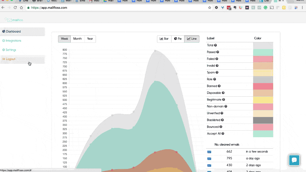This screenshot has width=306, height=172.
Task: Switch to the Month time range
Action: point(78,39)
